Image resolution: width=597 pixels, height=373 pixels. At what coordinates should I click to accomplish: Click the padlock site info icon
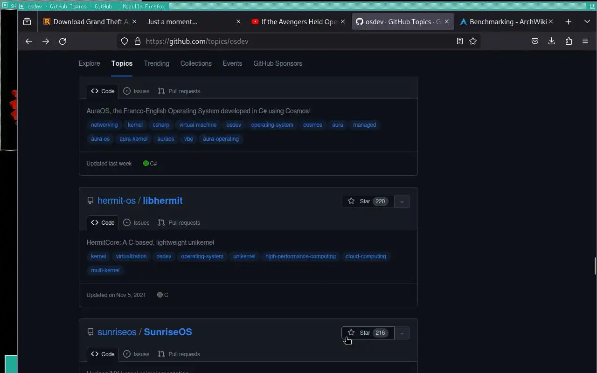138,41
